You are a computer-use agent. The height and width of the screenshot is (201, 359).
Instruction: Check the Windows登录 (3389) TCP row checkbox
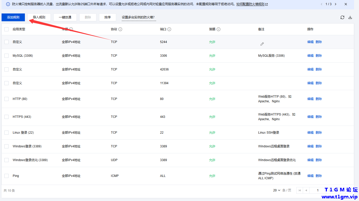(x=6, y=146)
